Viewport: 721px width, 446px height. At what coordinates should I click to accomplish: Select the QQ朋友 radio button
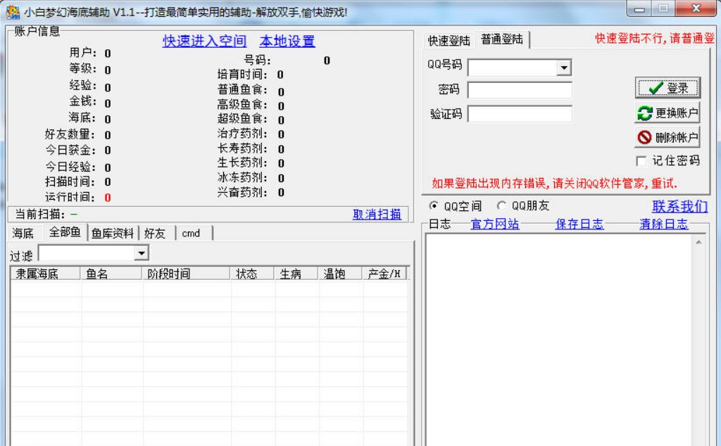click(501, 205)
